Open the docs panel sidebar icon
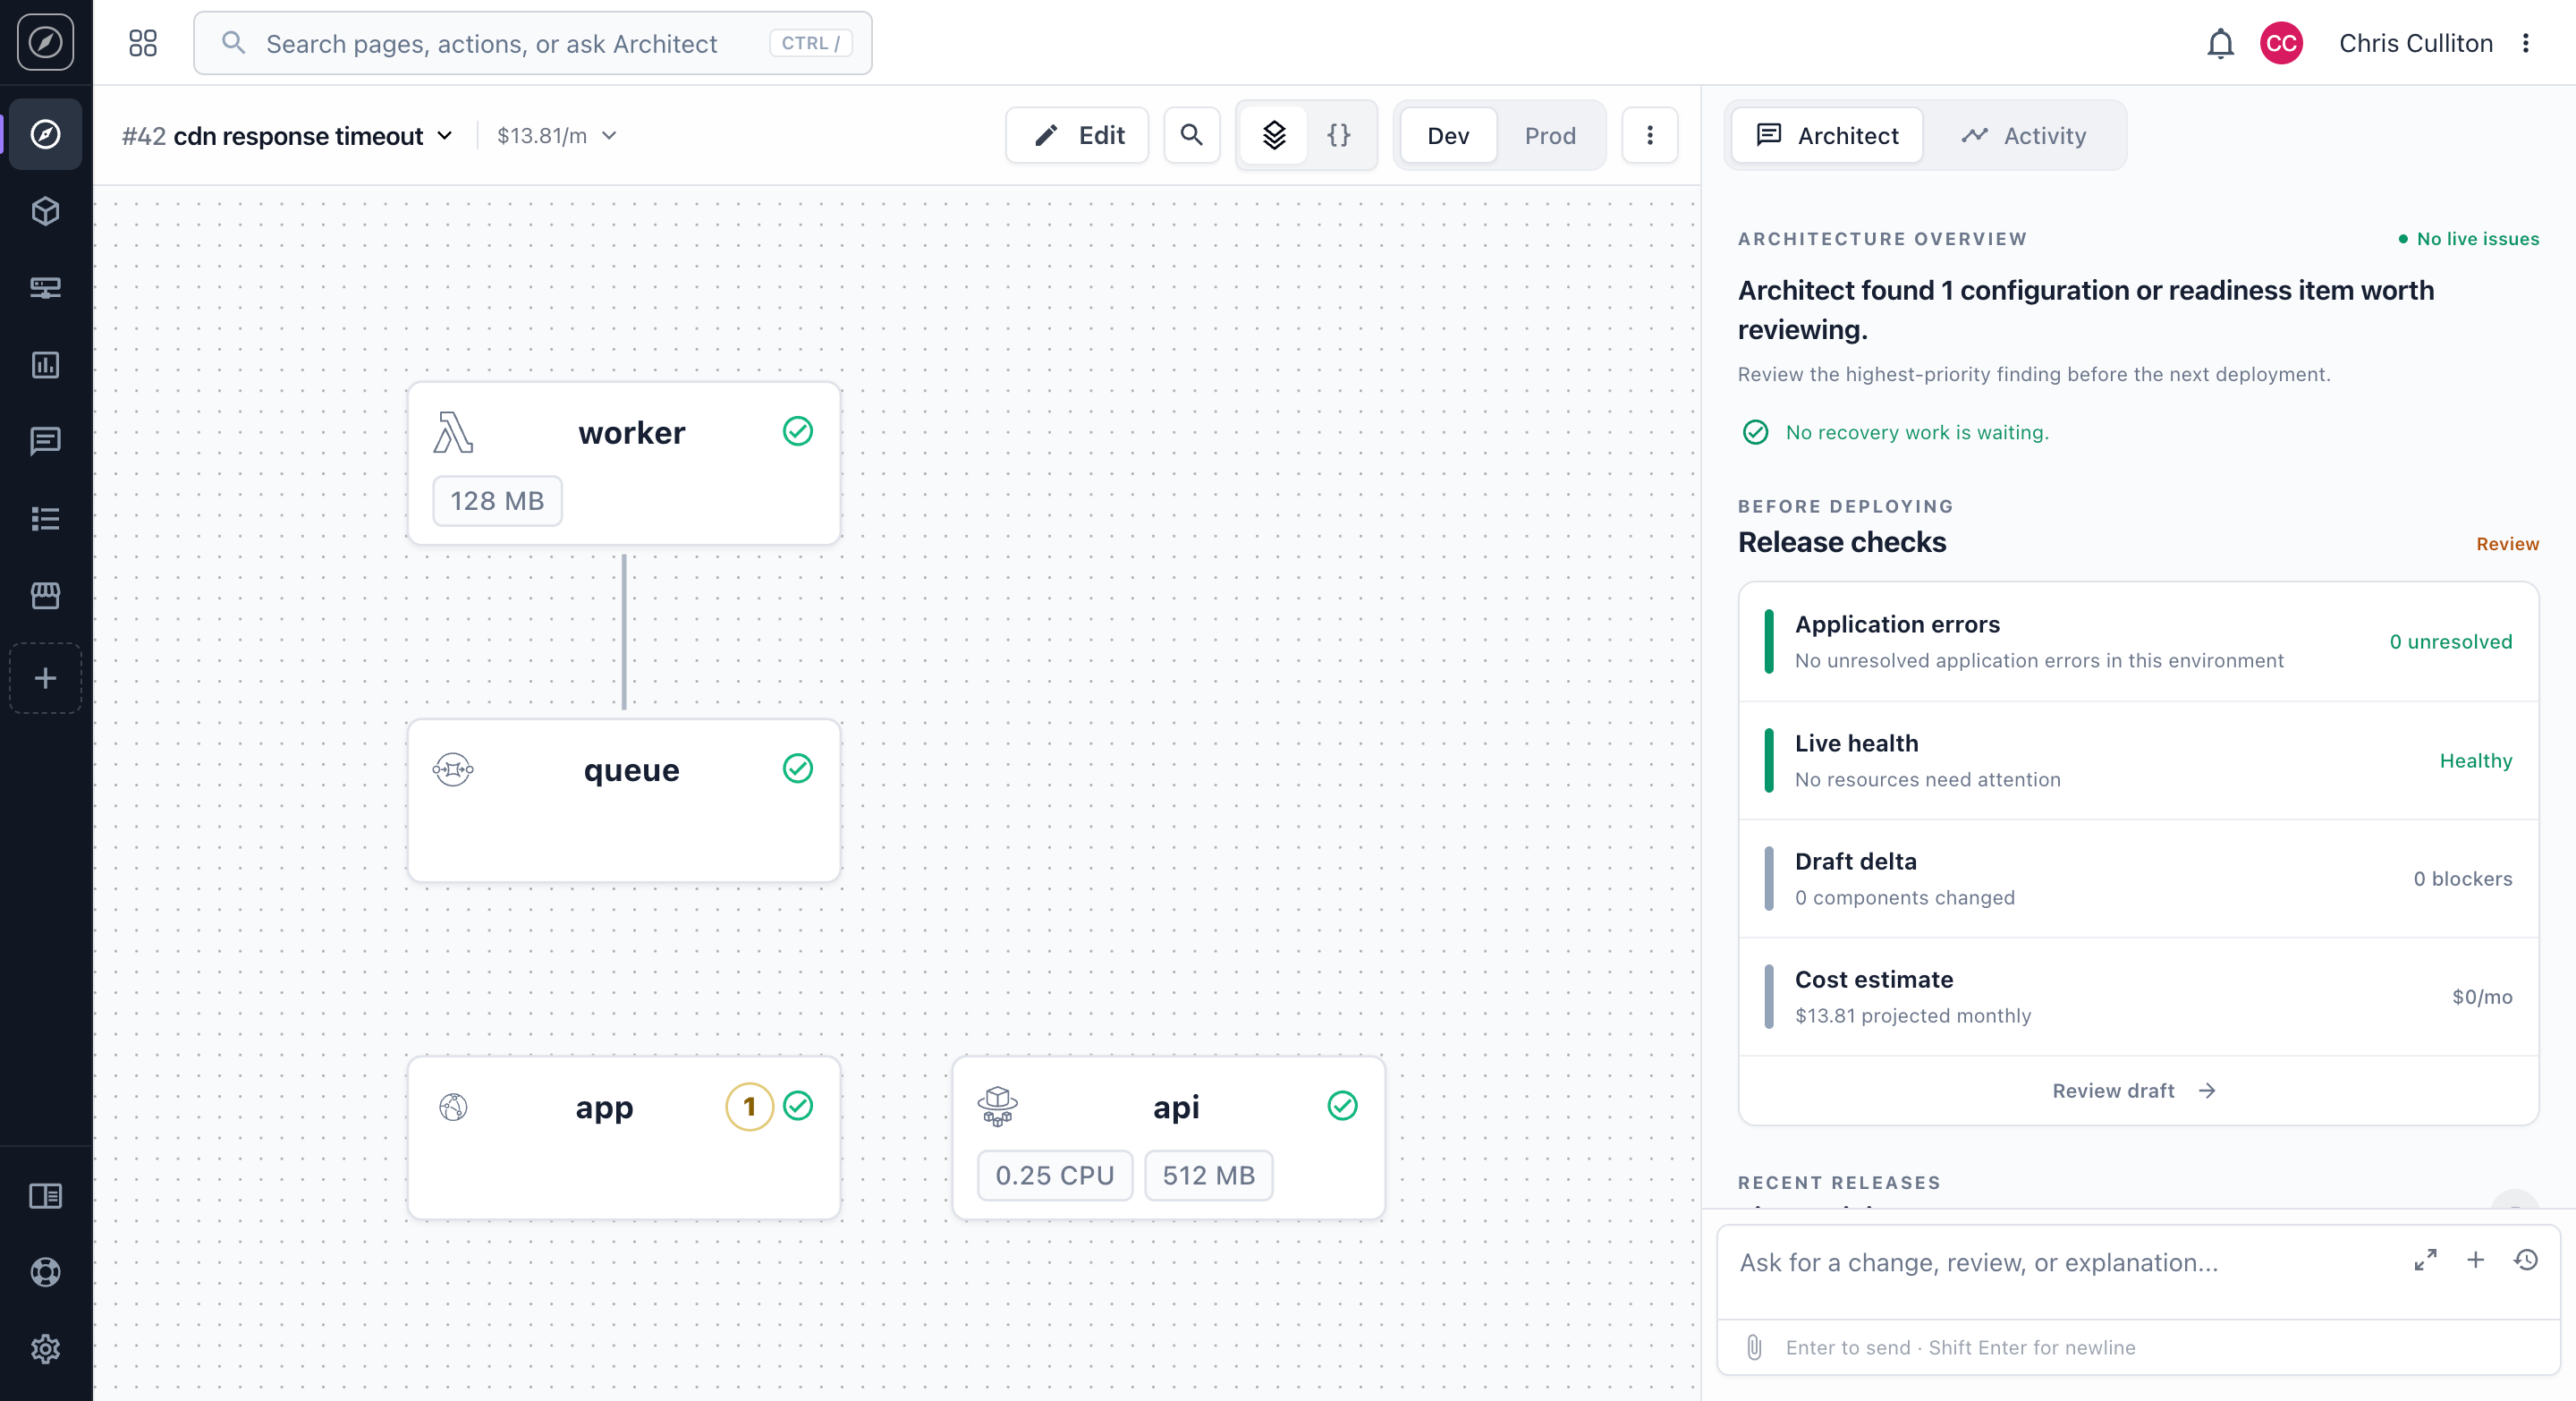The height and width of the screenshot is (1401, 2576). (x=45, y=1196)
